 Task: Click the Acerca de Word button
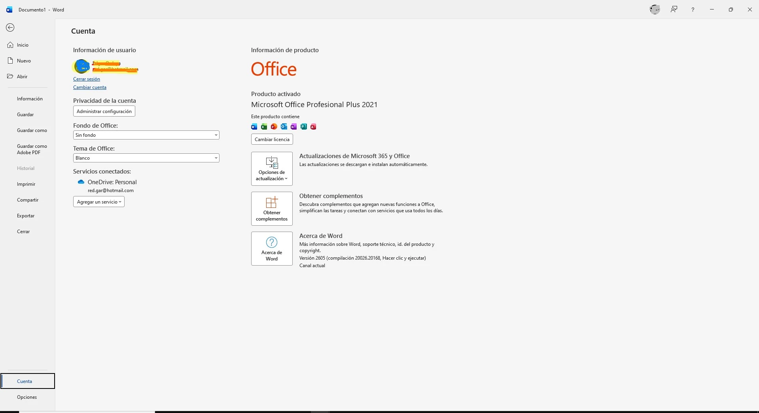click(x=272, y=249)
